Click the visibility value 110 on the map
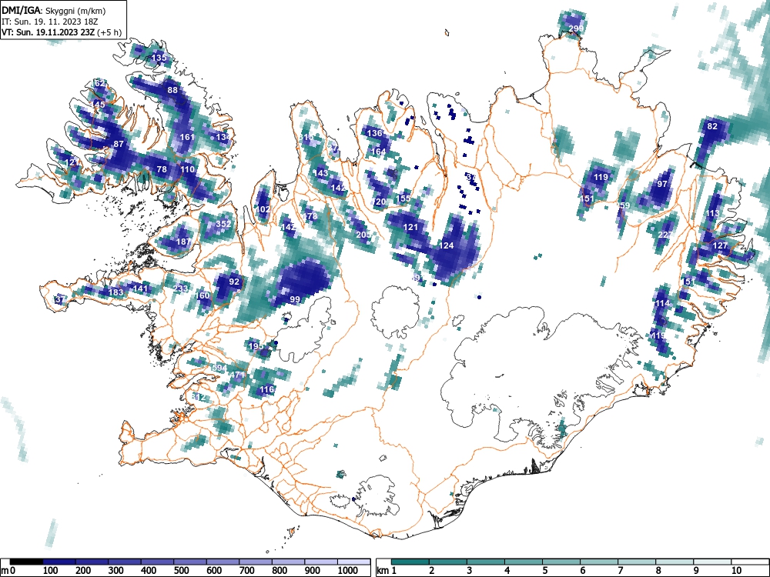770x577 pixels. coord(187,168)
